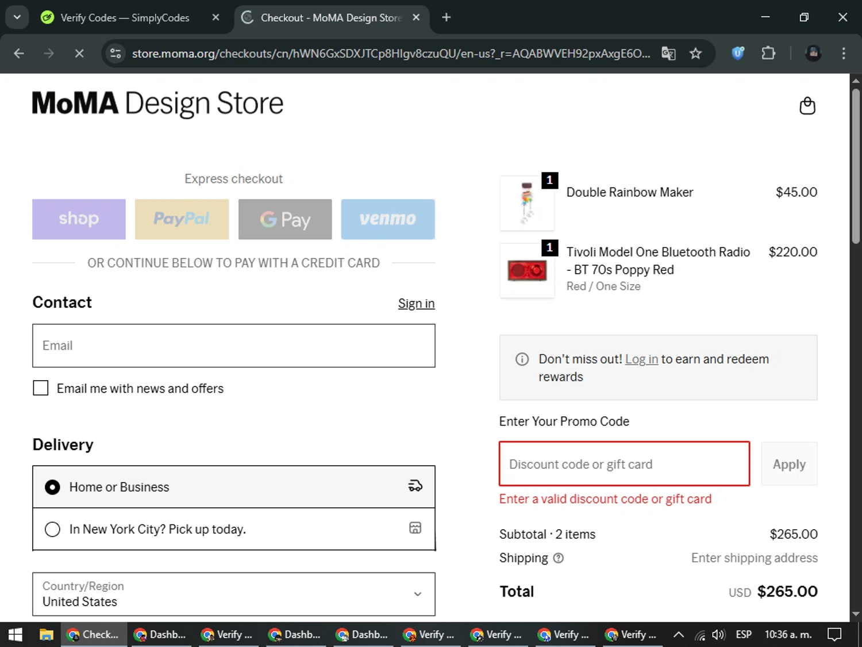The height and width of the screenshot is (647, 862).
Task: Focus the Email input field
Action: (234, 346)
